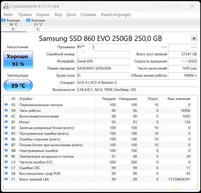The height and width of the screenshot is (193, 201).
Task: Click the Режим передачи SATA/600 field
Action: click(104, 68)
